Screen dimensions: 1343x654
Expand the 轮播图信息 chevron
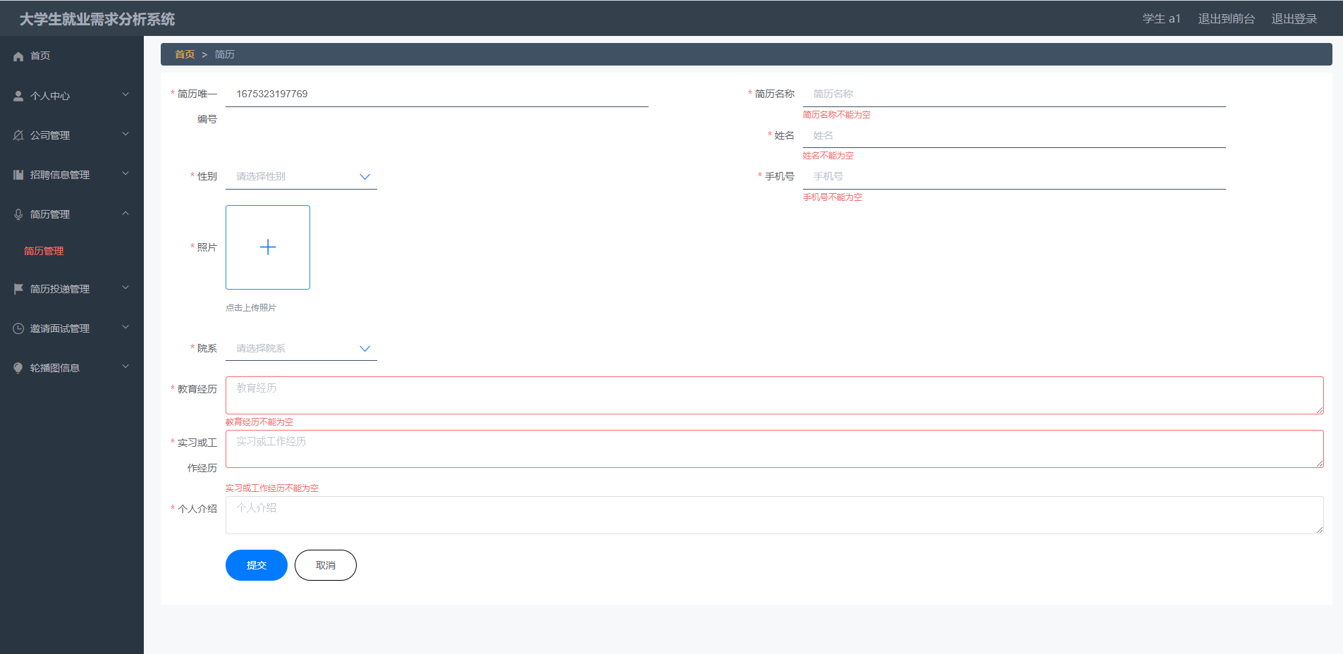tap(125, 366)
